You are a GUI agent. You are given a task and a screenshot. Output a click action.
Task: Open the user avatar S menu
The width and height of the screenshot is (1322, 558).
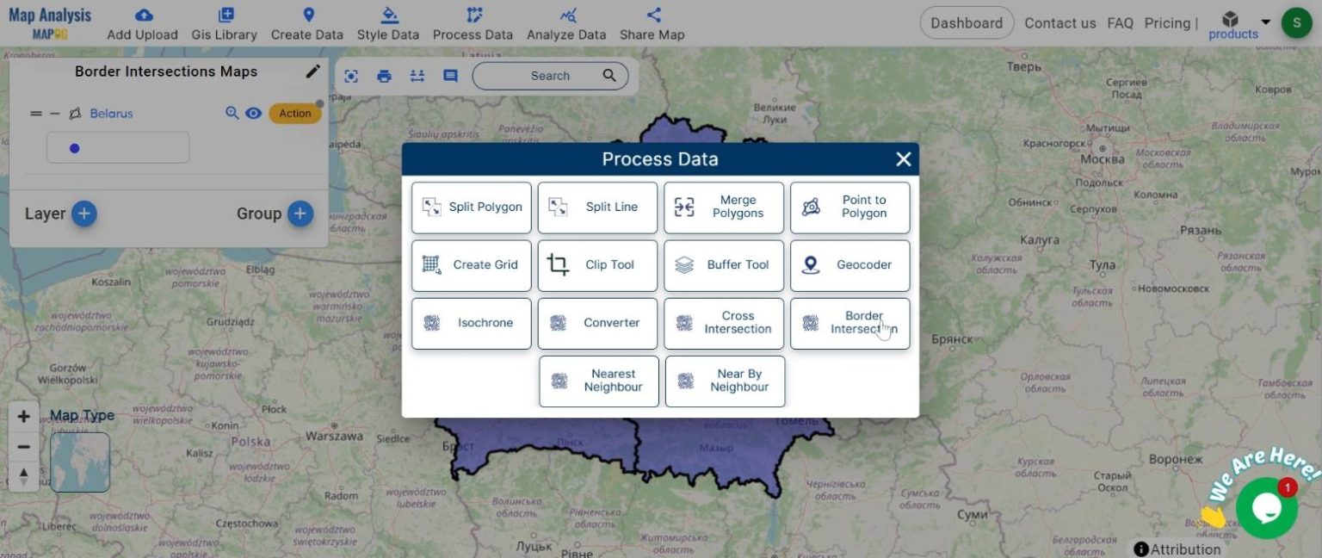click(x=1296, y=23)
